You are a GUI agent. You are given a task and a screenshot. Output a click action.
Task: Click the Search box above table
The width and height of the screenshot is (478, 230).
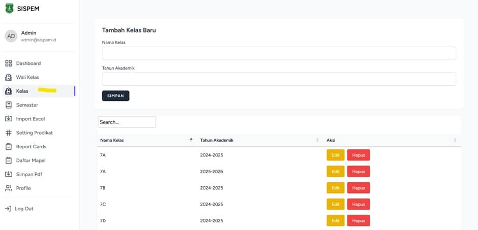pos(127,122)
